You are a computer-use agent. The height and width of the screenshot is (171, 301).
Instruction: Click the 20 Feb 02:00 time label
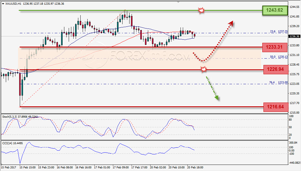coord(158,167)
